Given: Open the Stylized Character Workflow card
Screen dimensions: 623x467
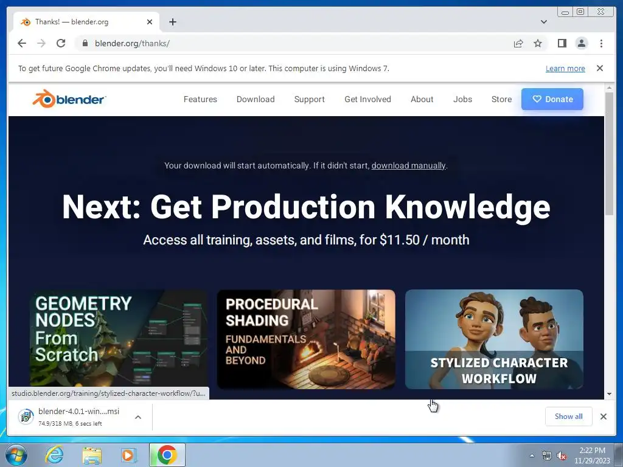Looking at the screenshot, I should point(494,339).
